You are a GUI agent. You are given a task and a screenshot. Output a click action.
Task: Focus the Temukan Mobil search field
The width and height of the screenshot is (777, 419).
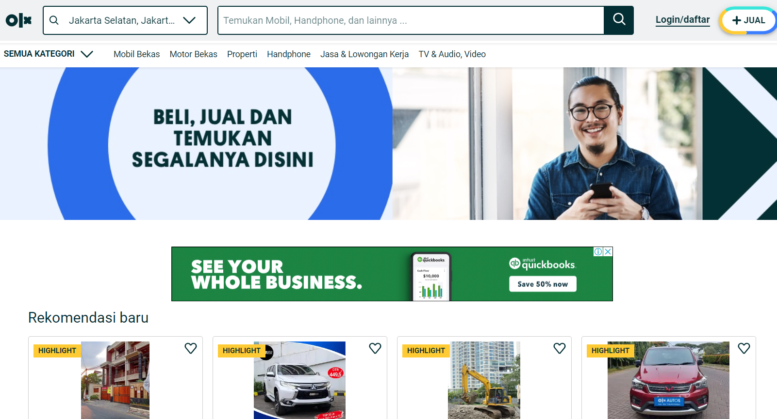pos(411,20)
